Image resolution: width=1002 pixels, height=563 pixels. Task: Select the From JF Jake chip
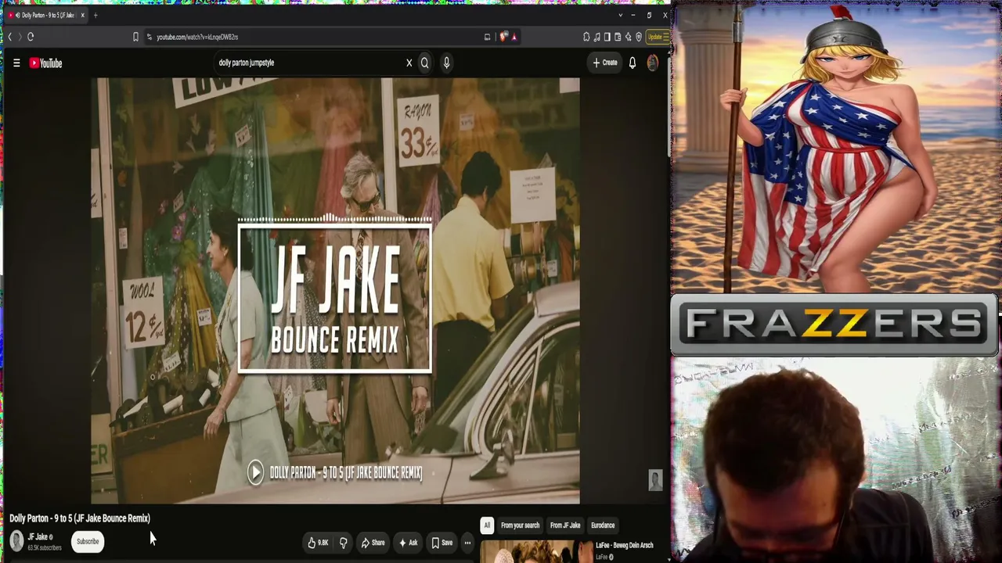coord(565,525)
